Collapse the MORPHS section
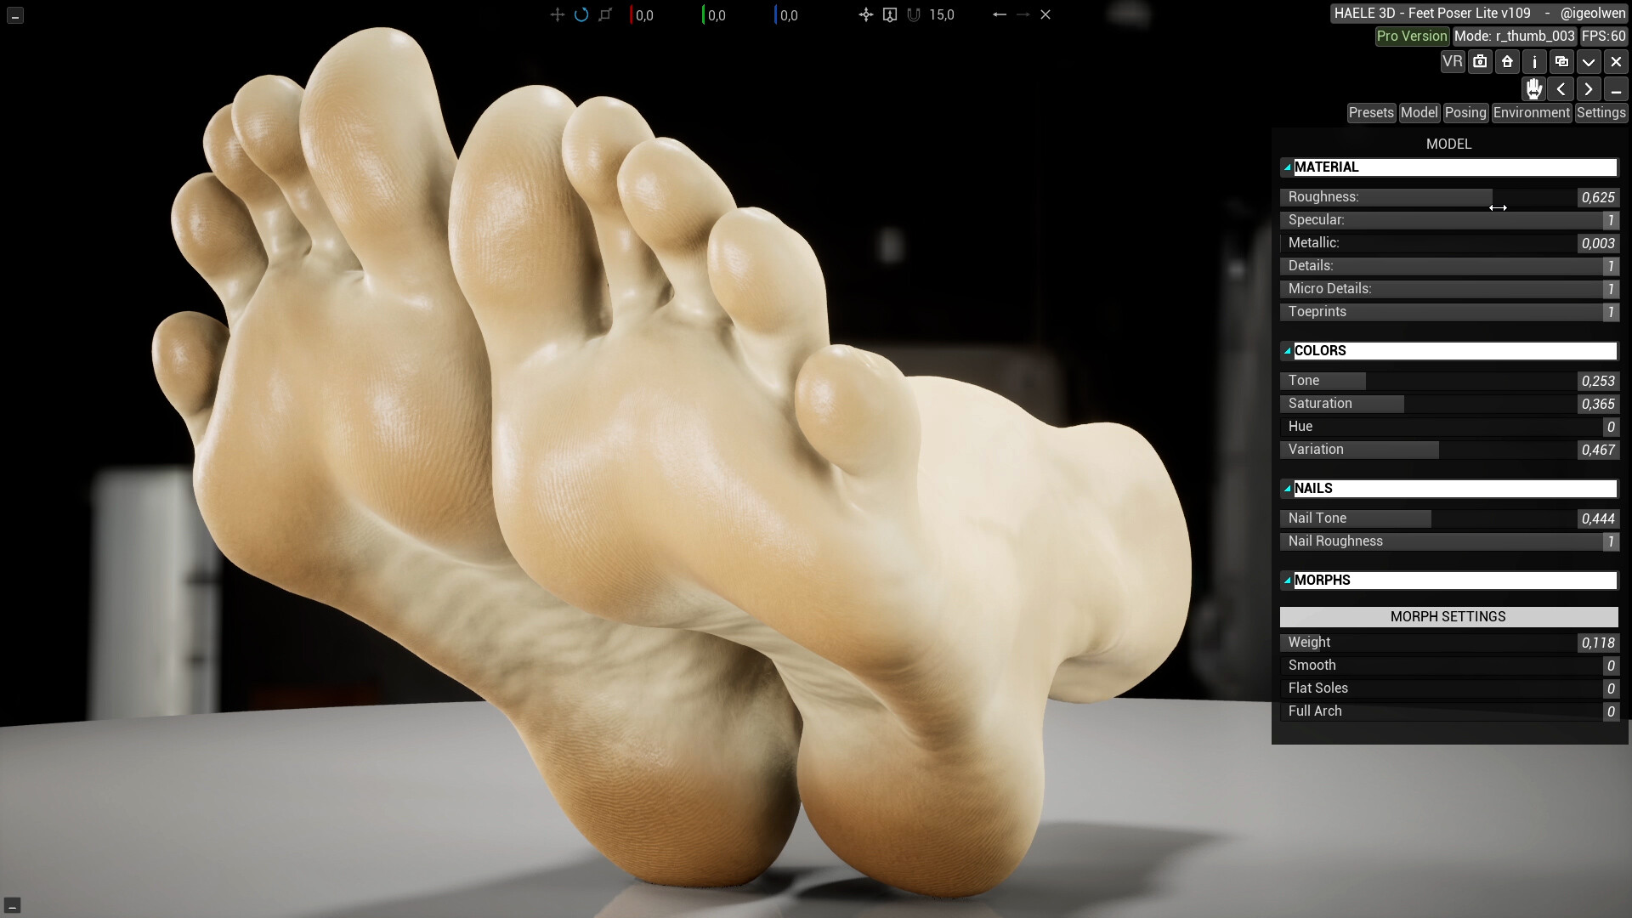Viewport: 1632px width, 918px height. point(1289,580)
